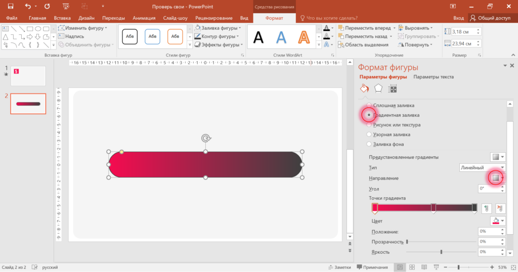Select the Сплошная заливка radio button
This screenshot has height=272, width=518.
coord(369,106)
